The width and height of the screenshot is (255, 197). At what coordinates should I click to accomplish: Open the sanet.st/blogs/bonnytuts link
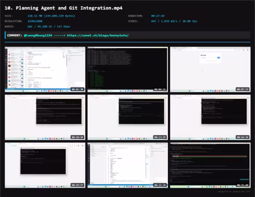click(x=98, y=35)
